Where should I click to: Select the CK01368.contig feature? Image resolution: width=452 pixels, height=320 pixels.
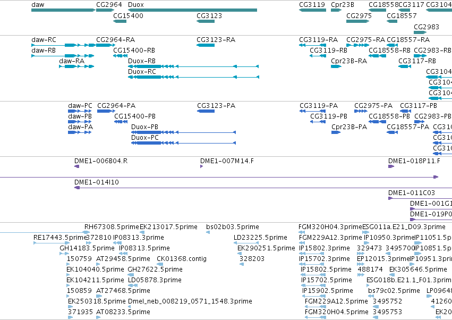point(160,264)
